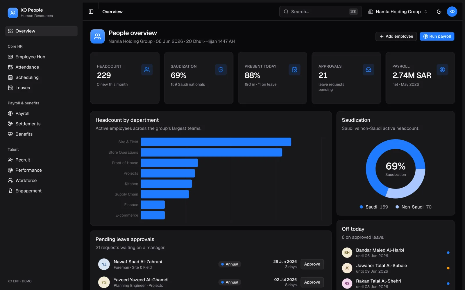The width and height of the screenshot is (465, 290).
Task: Toggle the sidebar panel icon
Action: click(91, 12)
